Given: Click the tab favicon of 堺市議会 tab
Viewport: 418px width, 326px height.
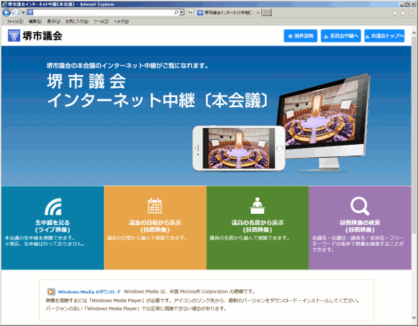Looking at the screenshot, I should click(x=200, y=13).
